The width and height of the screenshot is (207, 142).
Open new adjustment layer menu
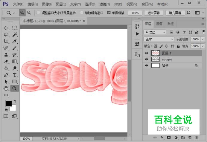[176, 138]
